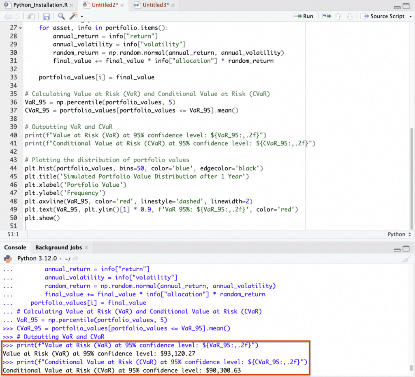This screenshot has height=377, width=415.
Task: Open the Source Script dropdown arrow
Action: (x=411, y=16)
